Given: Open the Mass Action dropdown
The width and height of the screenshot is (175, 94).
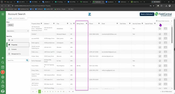Looking at the screenshot, I should pyautogui.click(x=18, y=31).
